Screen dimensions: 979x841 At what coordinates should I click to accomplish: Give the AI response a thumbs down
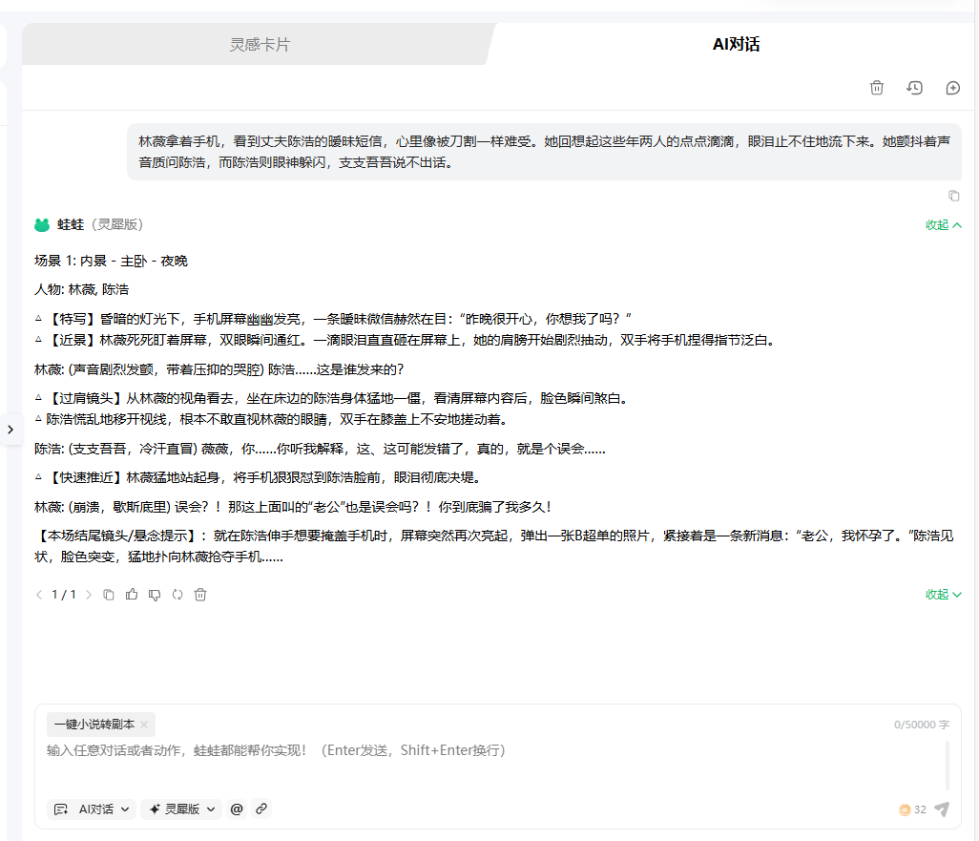tap(155, 595)
